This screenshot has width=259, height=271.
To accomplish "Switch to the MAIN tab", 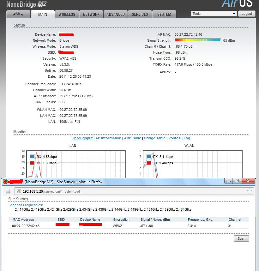I will point(43,14).
